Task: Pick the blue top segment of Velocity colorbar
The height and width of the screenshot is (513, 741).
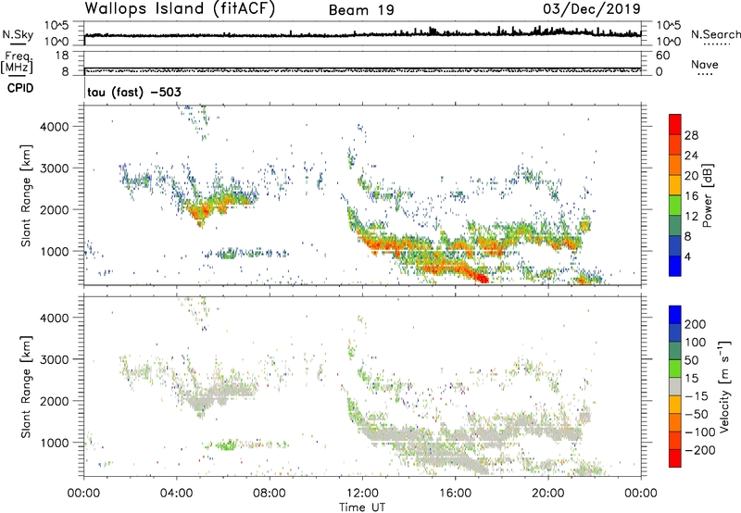Action: (x=675, y=315)
